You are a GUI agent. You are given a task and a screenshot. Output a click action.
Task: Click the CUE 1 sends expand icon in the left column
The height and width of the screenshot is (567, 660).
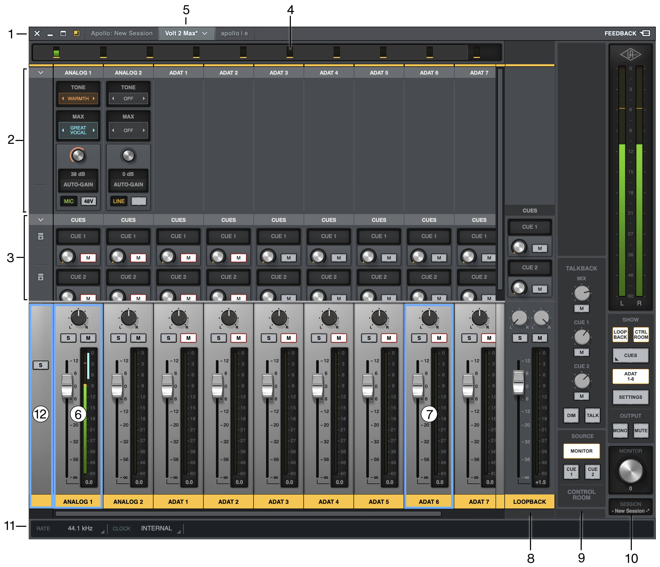[41, 236]
